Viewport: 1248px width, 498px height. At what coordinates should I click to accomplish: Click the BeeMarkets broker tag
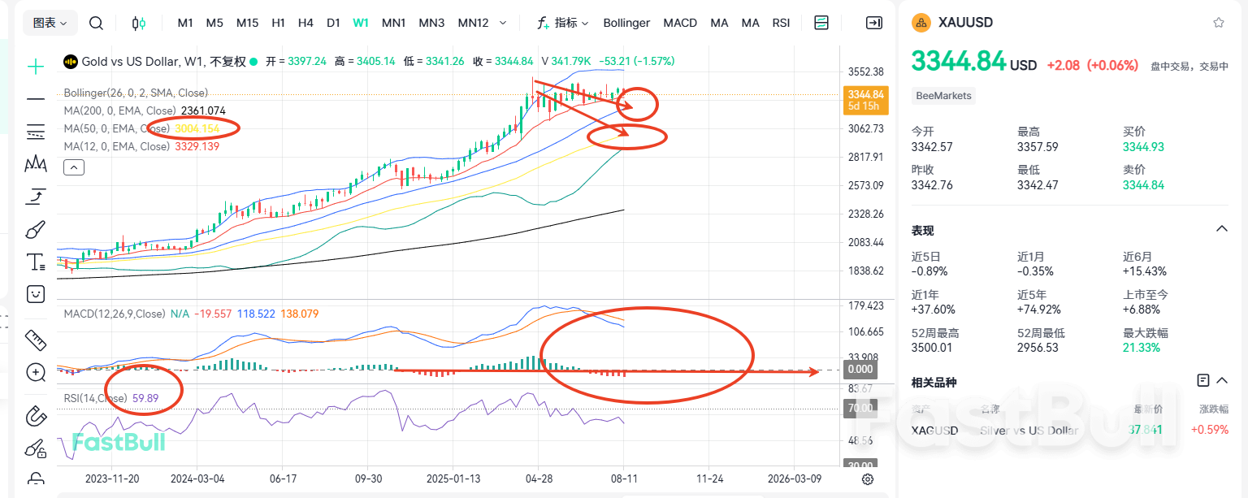click(x=943, y=96)
